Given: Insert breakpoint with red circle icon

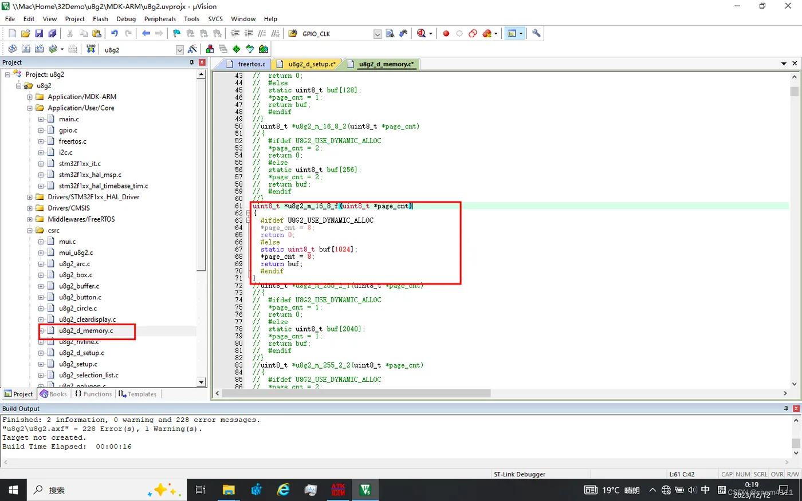Looking at the screenshot, I should coord(446,34).
